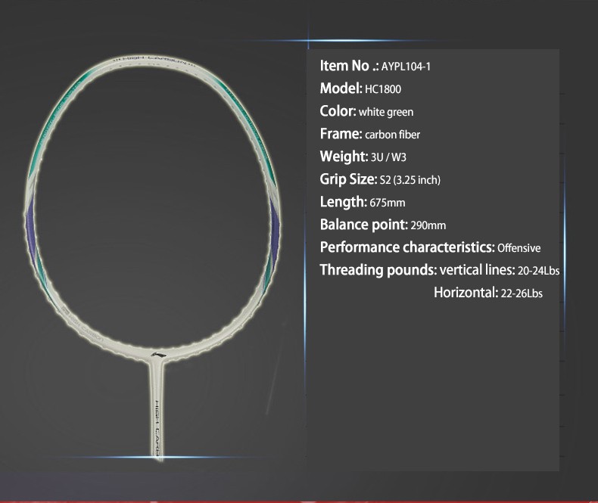
Task: Click the "carbon fiber" frame value
Action: [392, 135]
